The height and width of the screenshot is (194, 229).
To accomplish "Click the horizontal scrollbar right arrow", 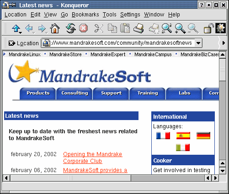I will coord(215,178).
